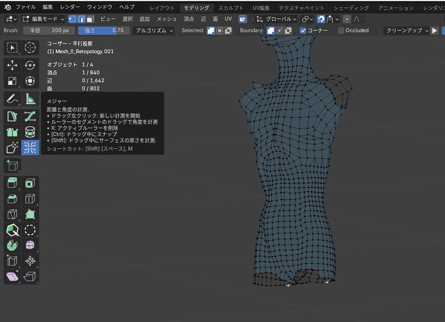
Task: Open the メッシュ menu in header
Action: pos(167,19)
